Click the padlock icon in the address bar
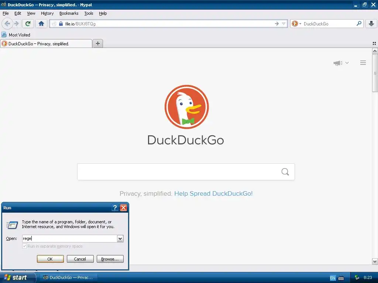378x283 pixels. pyautogui.click(x=61, y=24)
